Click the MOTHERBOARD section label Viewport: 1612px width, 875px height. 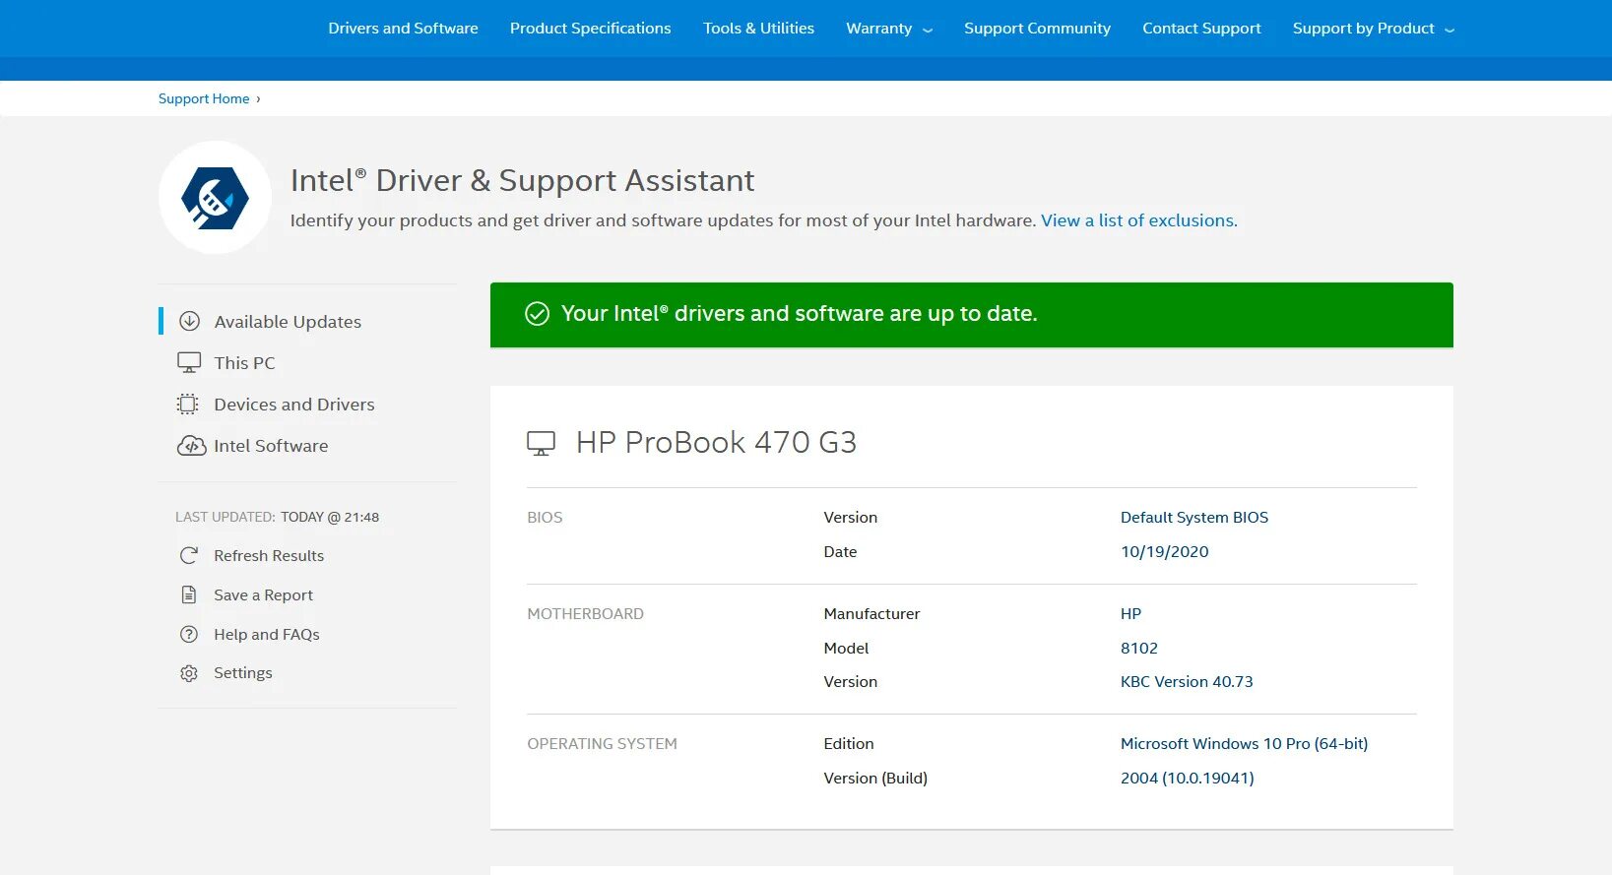585,614
